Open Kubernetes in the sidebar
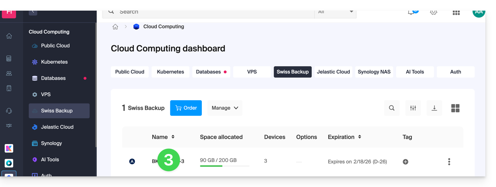 click(54, 62)
